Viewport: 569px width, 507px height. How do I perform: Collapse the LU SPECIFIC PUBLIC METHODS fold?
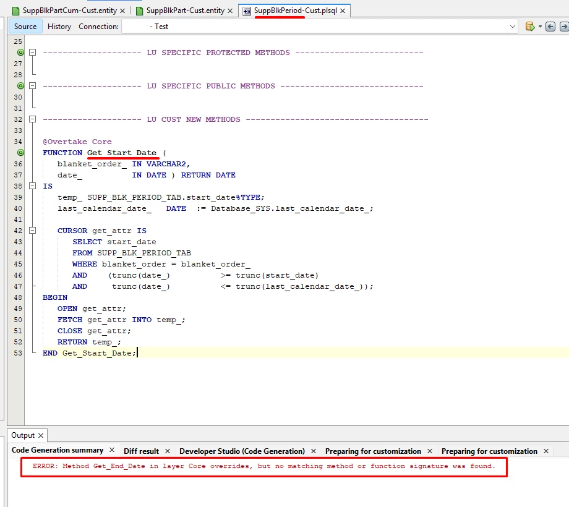33,86
